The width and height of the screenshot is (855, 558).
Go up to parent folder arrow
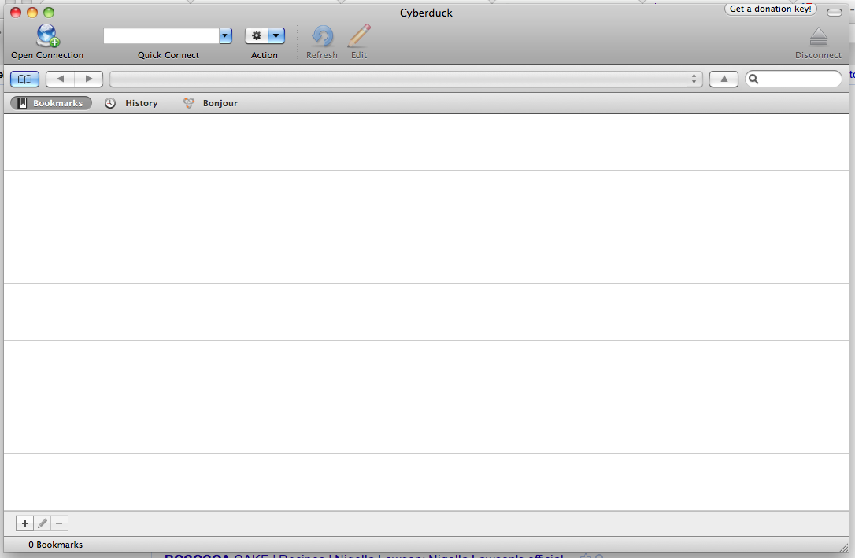[724, 79]
